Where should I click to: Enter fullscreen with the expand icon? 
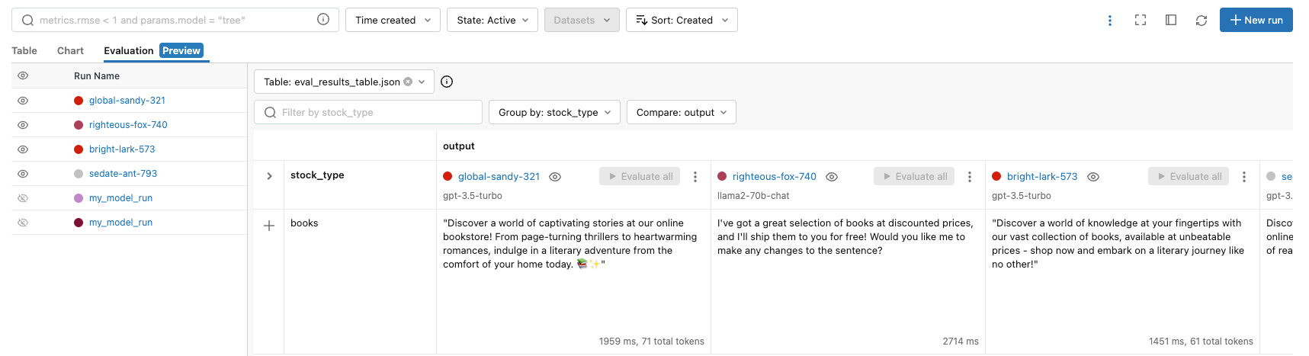(x=1140, y=21)
